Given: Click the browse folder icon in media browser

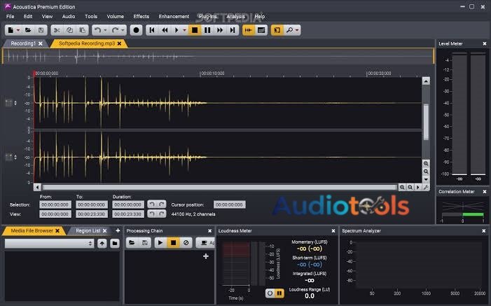Looking at the screenshot, I should click(115, 243).
